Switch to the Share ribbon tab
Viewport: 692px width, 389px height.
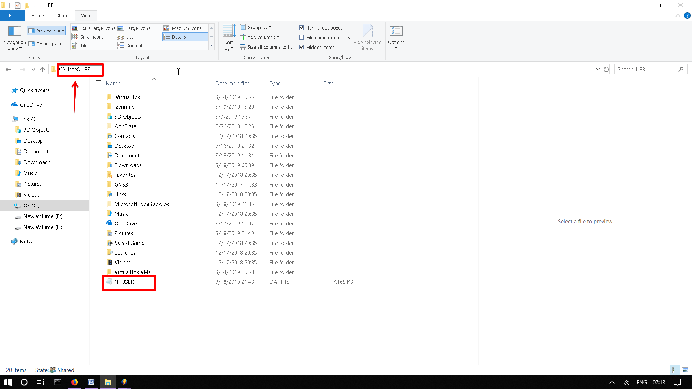click(62, 15)
